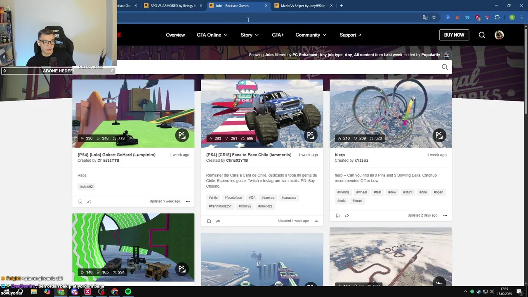Open File Explorer from the taskbar
The width and height of the screenshot is (528, 297).
click(34, 292)
